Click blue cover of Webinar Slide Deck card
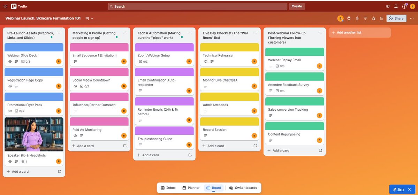Image resolution: width=418 pixels, height=195 pixels. point(34,47)
